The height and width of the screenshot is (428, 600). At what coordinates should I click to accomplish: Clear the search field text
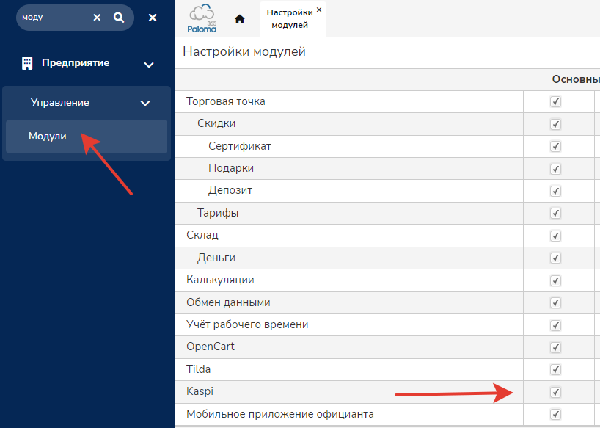97,18
